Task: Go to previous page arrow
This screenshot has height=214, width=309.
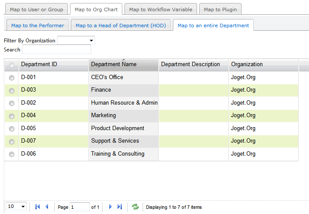Action: tap(47, 207)
